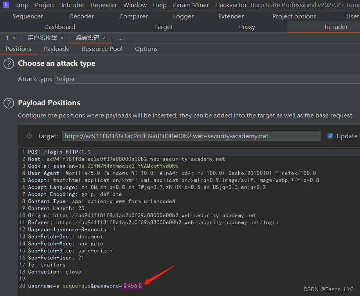
Task: Switch to the Decoder tab
Action: coord(81,16)
